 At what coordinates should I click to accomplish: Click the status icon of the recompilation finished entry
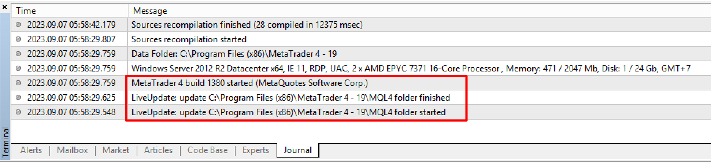point(18,24)
